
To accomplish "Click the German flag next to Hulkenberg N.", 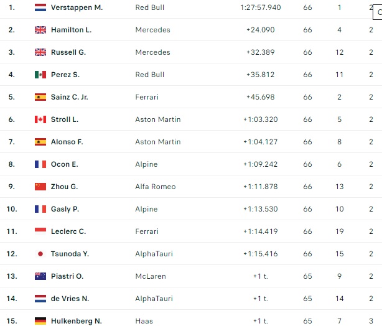I will tap(40, 321).
